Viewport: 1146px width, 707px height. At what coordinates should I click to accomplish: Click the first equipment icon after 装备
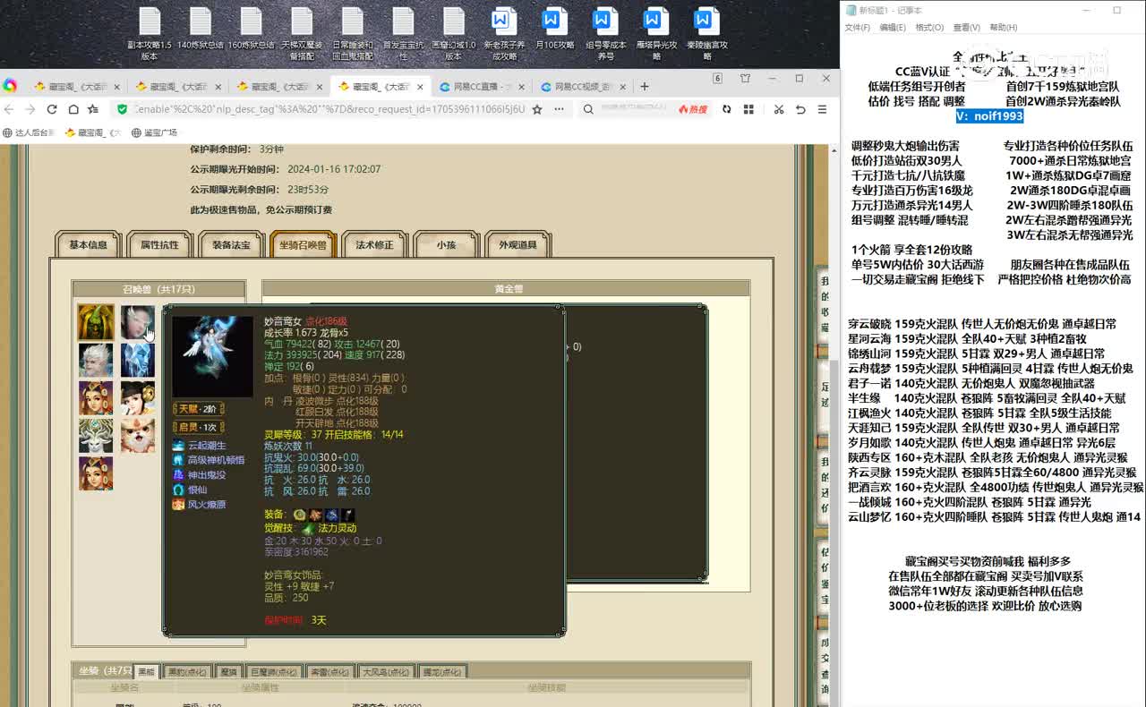299,515
